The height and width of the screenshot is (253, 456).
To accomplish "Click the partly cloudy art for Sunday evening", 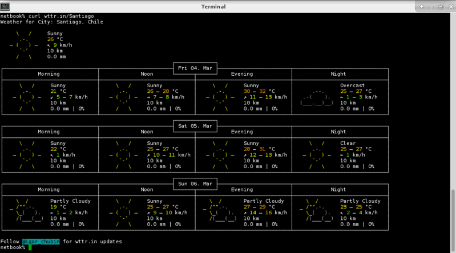I will 220,210.
